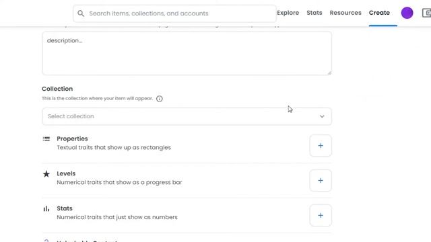Click the Stats section label
Image resolution: width=431 pixels, height=242 pixels.
pyautogui.click(x=65, y=208)
